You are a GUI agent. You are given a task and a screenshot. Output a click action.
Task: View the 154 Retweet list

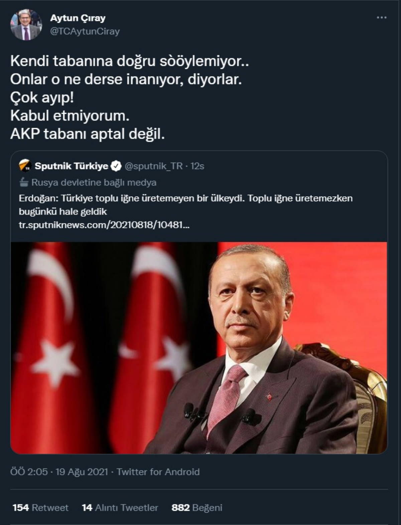40,508
